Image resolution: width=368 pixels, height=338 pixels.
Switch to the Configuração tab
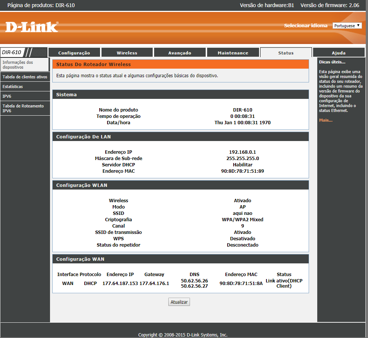click(x=74, y=53)
